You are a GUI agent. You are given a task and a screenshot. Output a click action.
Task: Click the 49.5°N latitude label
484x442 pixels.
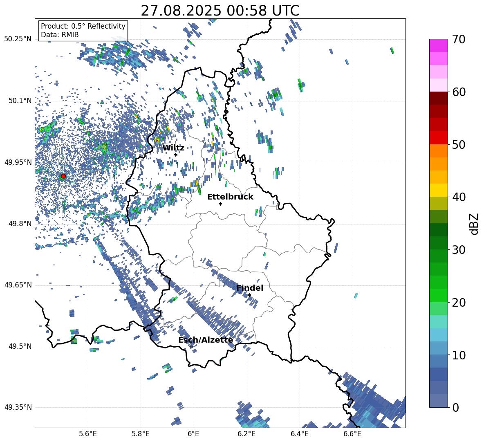click(20, 346)
